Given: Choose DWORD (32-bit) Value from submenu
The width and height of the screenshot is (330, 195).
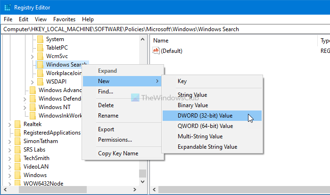Looking at the screenshot, I should [205, 116].
